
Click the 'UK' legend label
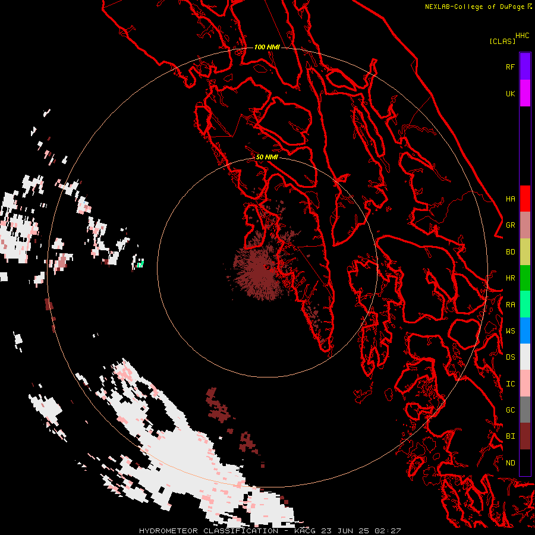(x=510, y=93)
